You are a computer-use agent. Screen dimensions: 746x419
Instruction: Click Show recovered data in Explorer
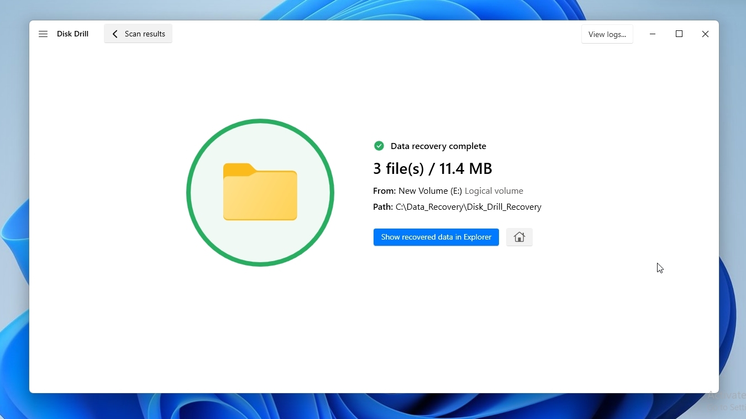pyautogui.click(x=436, y=237)
